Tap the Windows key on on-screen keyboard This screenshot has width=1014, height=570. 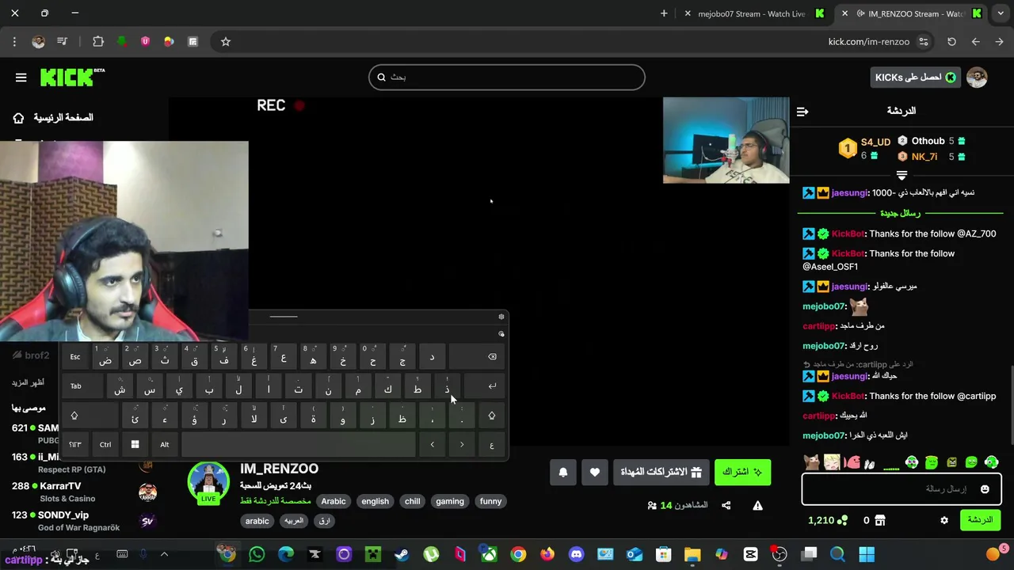tap(135, 445)
